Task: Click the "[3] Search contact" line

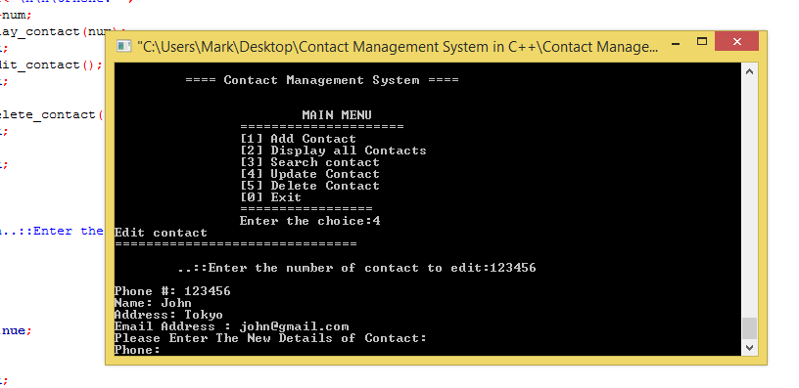Action: (309, 162)
